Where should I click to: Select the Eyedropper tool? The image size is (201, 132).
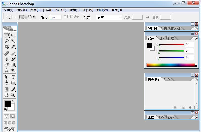tap(13, 89)
